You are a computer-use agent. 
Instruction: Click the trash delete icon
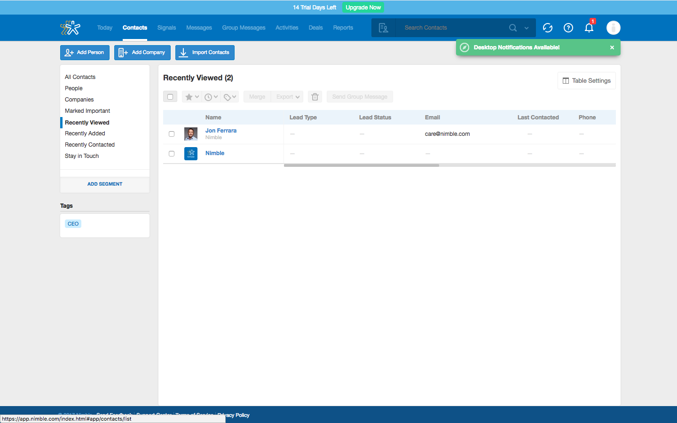[x=315, y=97]
